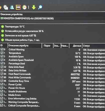
Task: Click the 11558 Error Information Log value
Action: click(x=77, y=99)
